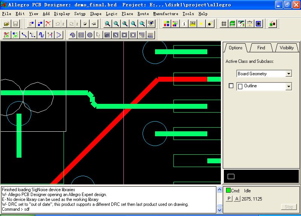Open the Route menu
The image size is (301, 216).
pyautogui.click(x=143, y=14)
